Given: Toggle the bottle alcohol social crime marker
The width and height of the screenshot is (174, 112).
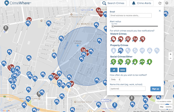Looking at the screenshot, I should pos(149,62).
